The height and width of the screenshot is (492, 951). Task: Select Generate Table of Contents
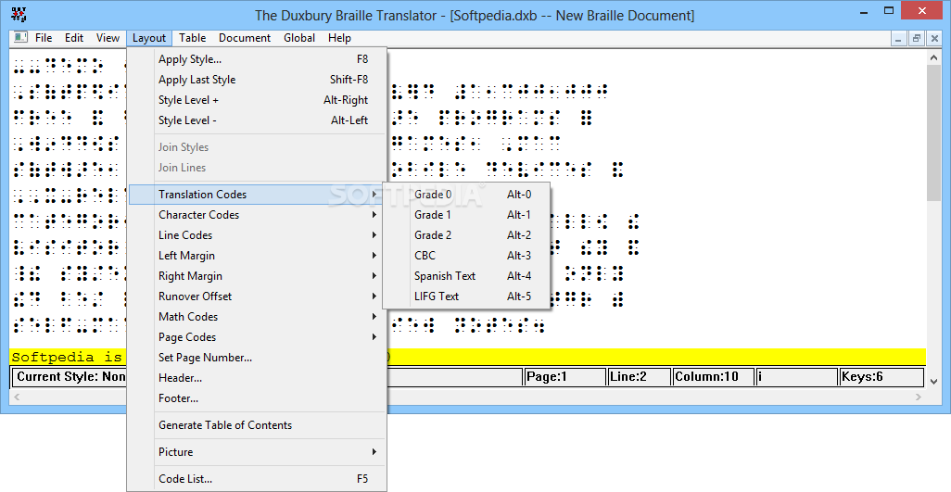[x=257, y=425]
